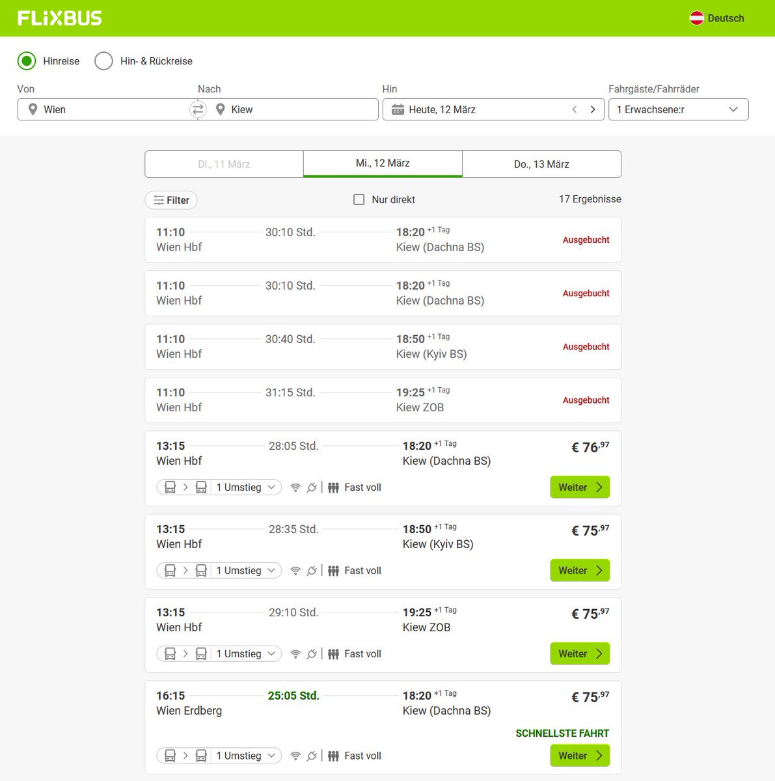Open the Fahrgäste/Fahrräder passenger dropdown
775x781 pixels.
click(678, 109)
